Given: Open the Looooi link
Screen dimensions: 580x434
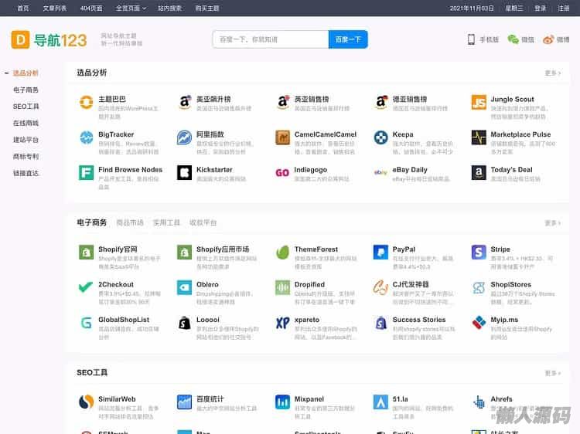Looking at the screenshot, I should click(x=208, y=320).
